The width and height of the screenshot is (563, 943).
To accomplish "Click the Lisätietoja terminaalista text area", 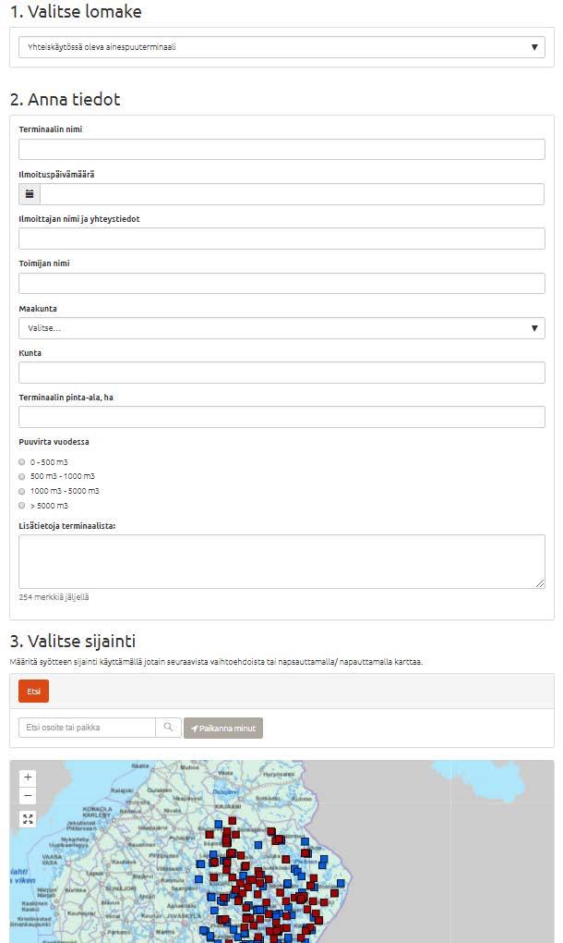I will pos(281,562).
